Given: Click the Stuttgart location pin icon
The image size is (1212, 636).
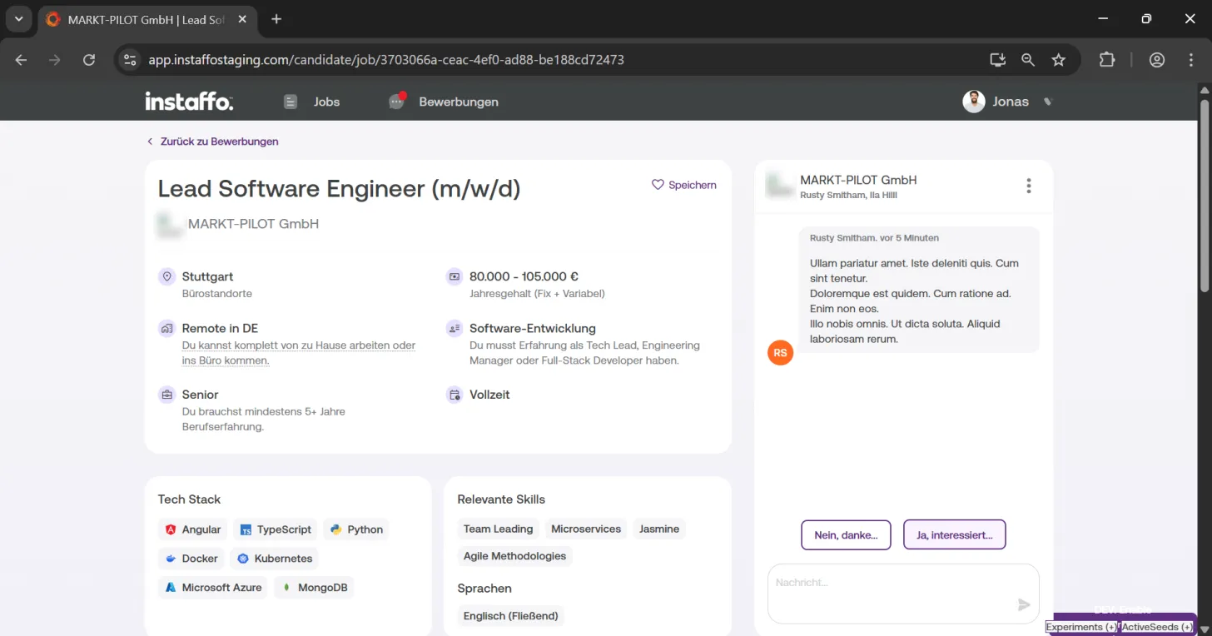Looking at the screenshot, I should [167, 276].
